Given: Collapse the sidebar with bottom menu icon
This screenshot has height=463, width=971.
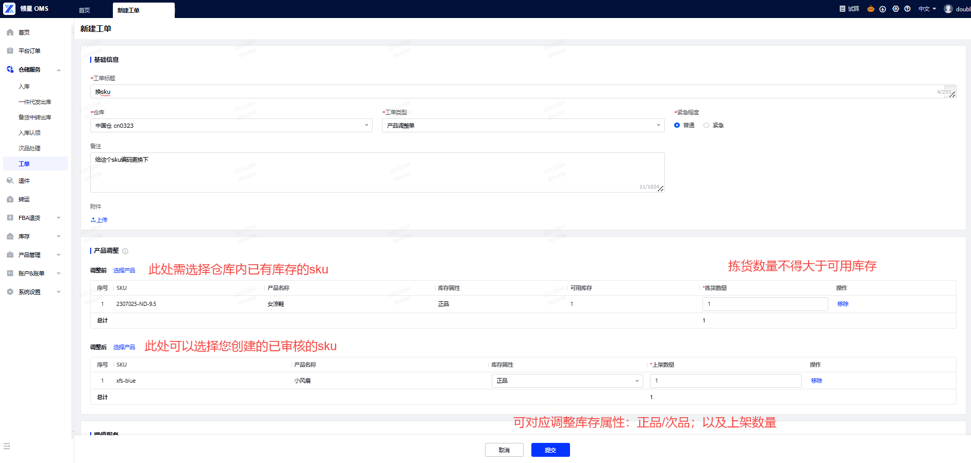Looking at the screenshot, I should pos(7,446).
